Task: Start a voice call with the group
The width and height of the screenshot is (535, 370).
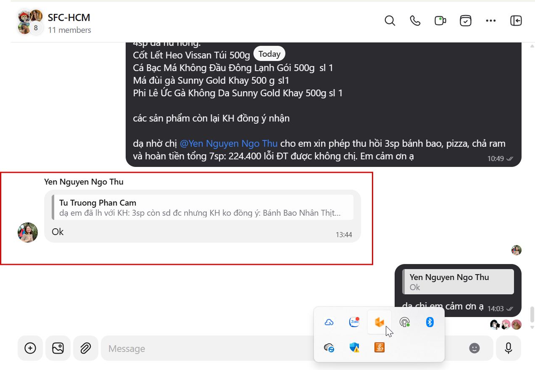Action: tap(415, 21)
